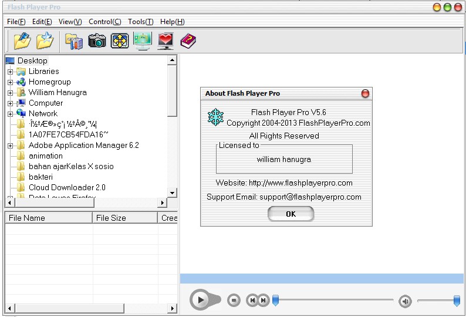Click the Computer icon in the tree

pyautogui.click(x=21, y=103)
